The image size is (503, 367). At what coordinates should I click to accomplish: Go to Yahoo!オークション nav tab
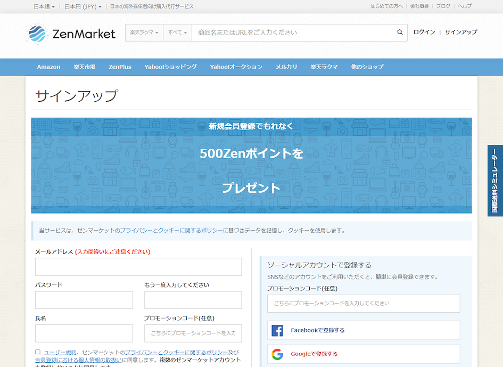236,67
